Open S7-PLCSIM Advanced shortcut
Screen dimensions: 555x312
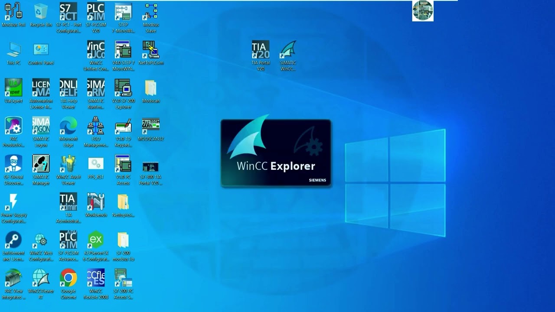(x=69, y=247)
